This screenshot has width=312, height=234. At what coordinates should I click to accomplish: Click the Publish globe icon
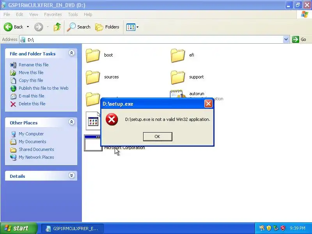click(x=13, y=89)
